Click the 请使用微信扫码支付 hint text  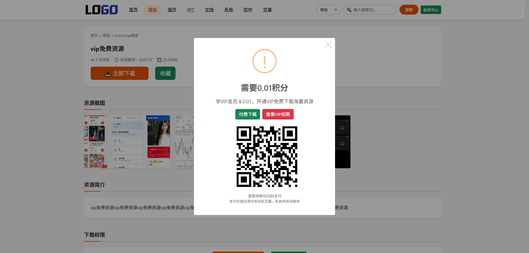(x=264, y=196)
